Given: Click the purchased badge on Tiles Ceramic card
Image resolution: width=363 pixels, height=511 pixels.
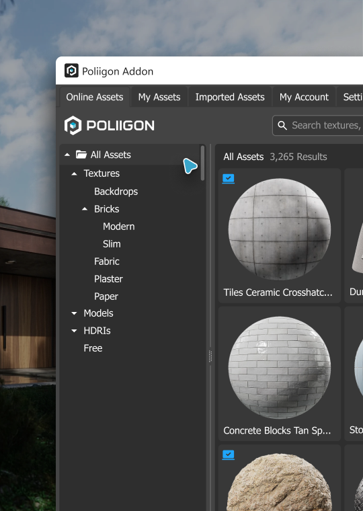Looking at the screenshot, I should coord(228,179).
